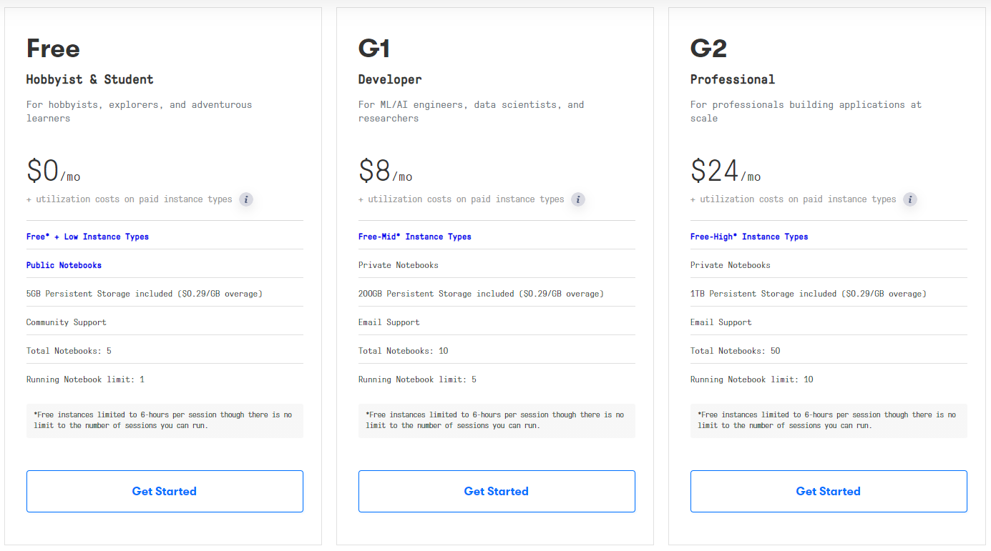
Task: Click the G1 plan title
Action: tap(374, 49)
